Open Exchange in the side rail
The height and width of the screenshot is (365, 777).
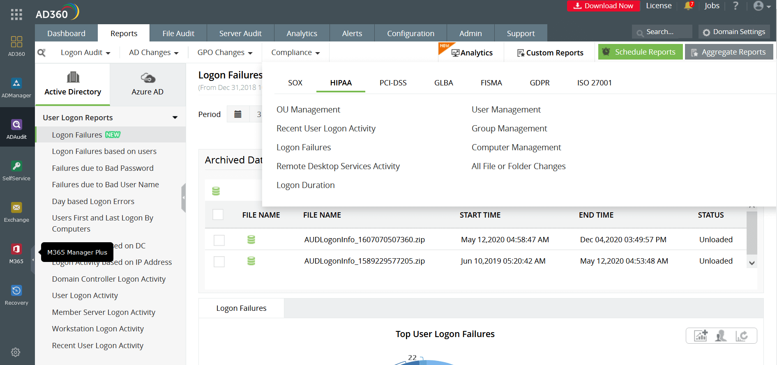(x=16, y=212)
